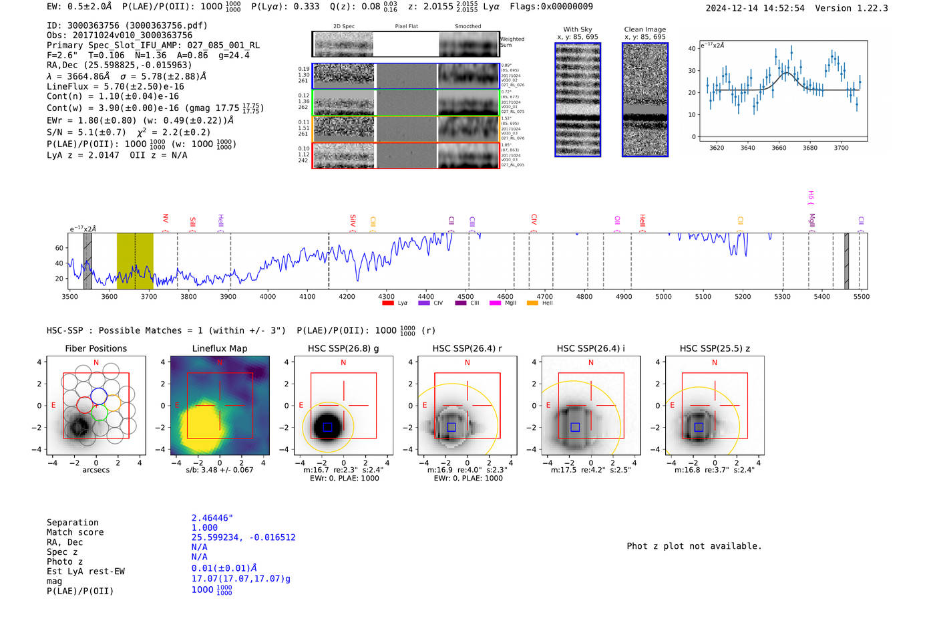Click the Q(z): 0.08 header value
The width and height of the screenshot is (935, 637).
[x=364, y=7]
